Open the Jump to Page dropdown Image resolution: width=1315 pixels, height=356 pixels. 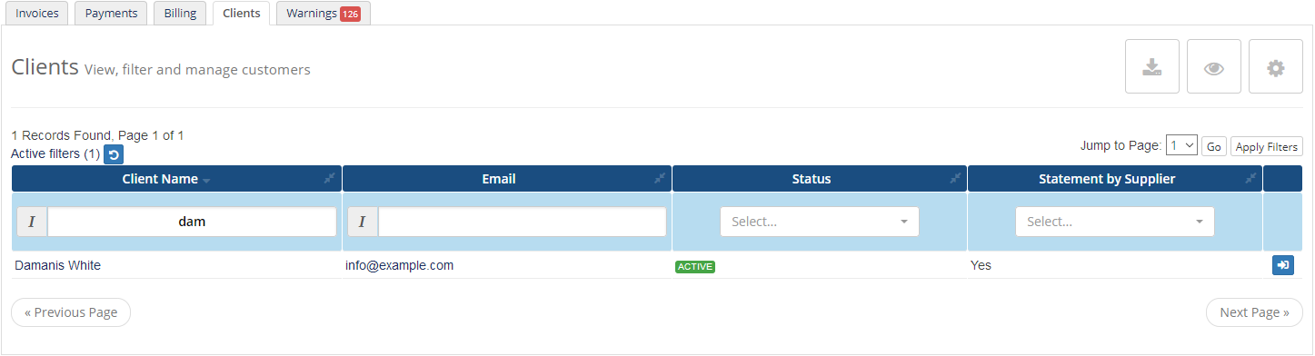(1181, 145)
